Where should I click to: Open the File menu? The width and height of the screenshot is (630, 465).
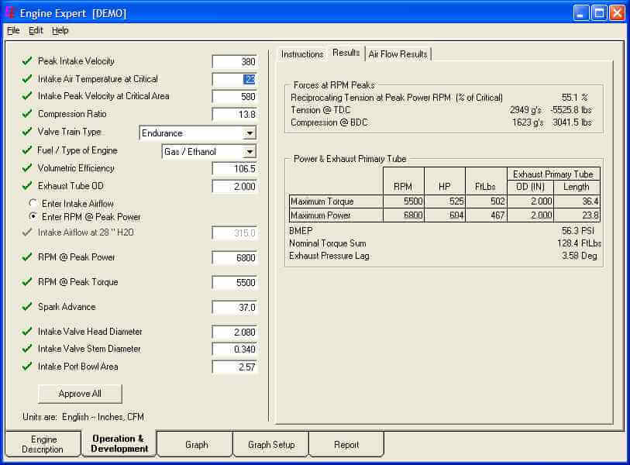coord(13,30)
